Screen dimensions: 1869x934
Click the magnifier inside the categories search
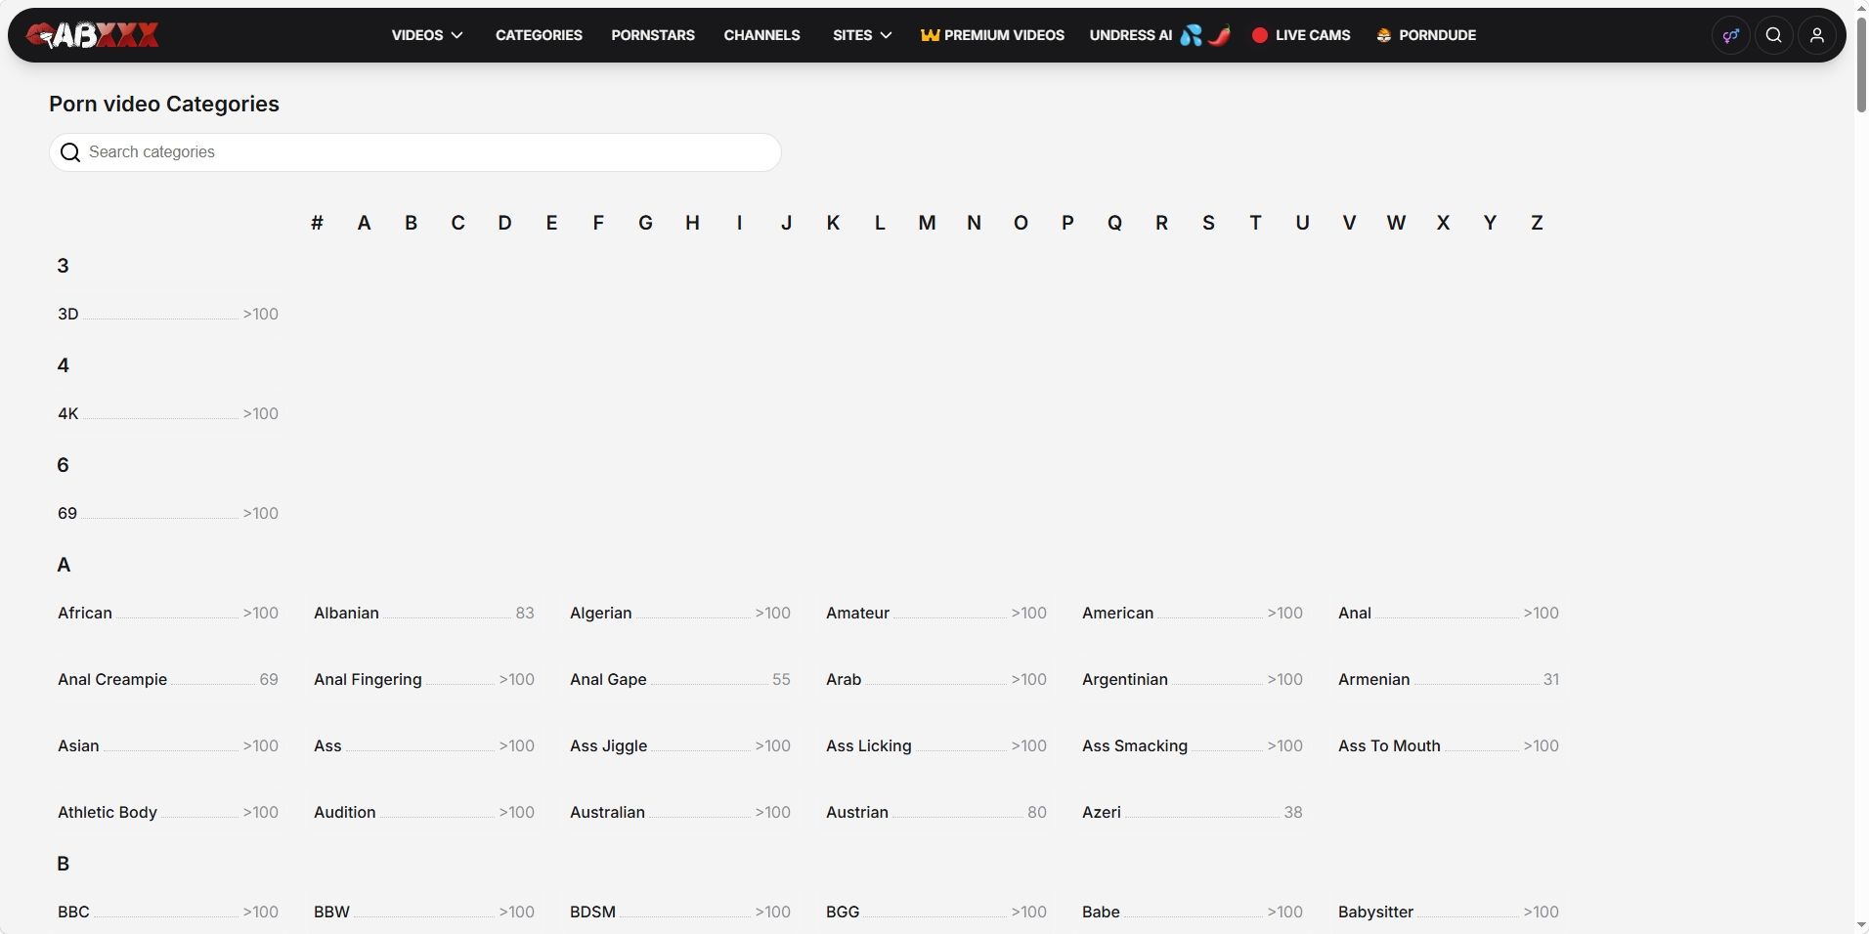point(70,152)
